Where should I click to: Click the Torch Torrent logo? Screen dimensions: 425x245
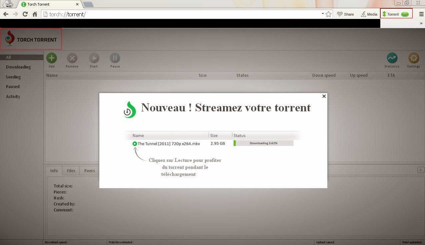pyautogui.click(x=31, y=39)
